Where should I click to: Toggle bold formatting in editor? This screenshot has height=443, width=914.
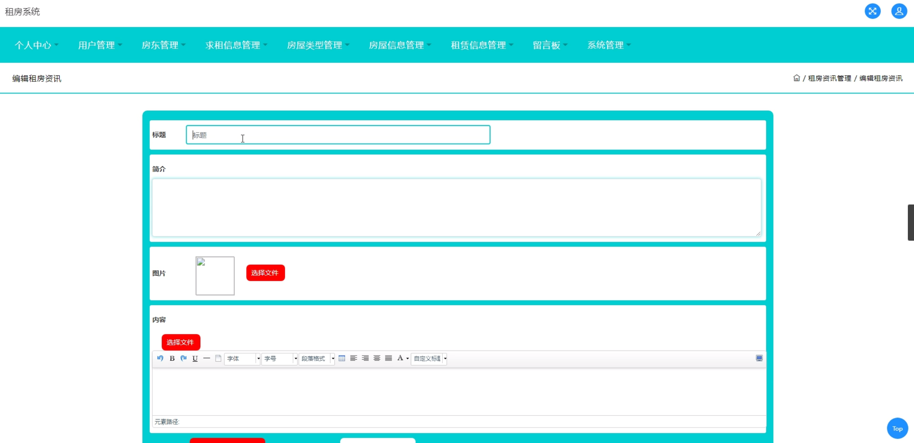point(172,358)
